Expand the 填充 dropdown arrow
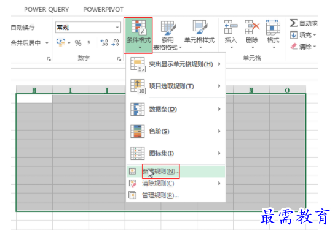 pos(315,35)
